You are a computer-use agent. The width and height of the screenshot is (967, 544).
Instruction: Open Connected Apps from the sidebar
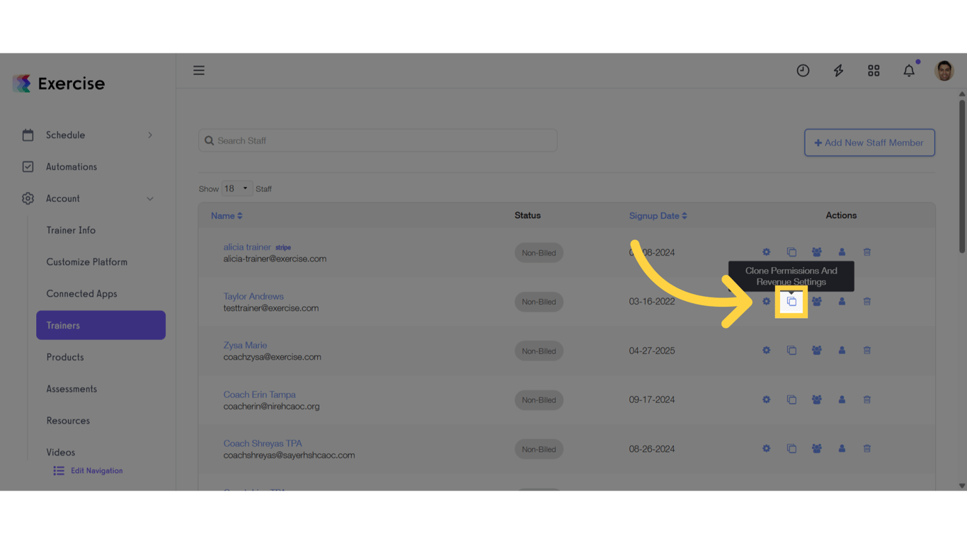81,293
